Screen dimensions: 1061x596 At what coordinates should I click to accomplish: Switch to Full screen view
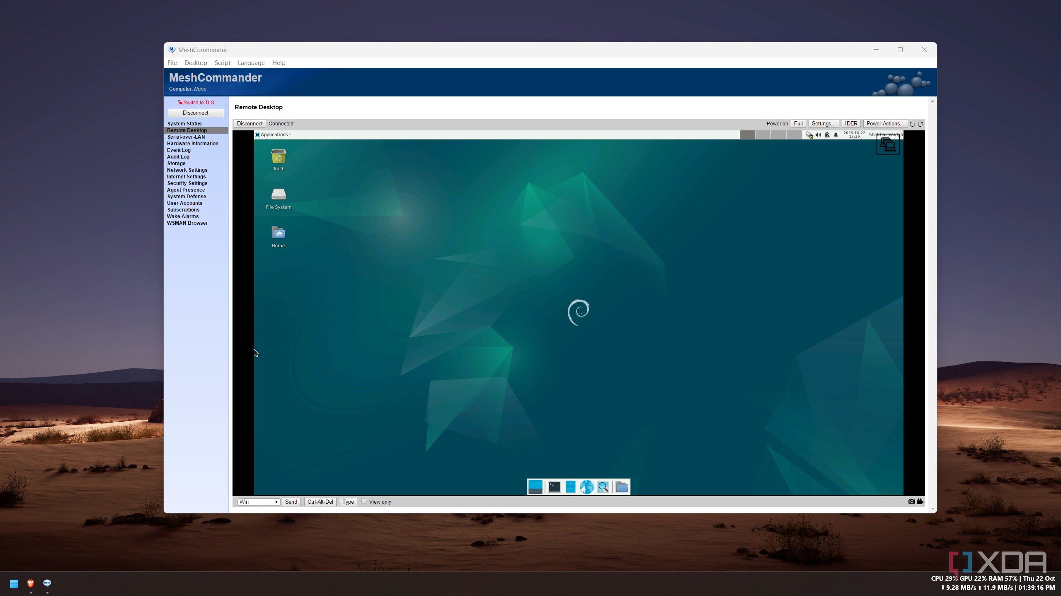tap(798, 124)
